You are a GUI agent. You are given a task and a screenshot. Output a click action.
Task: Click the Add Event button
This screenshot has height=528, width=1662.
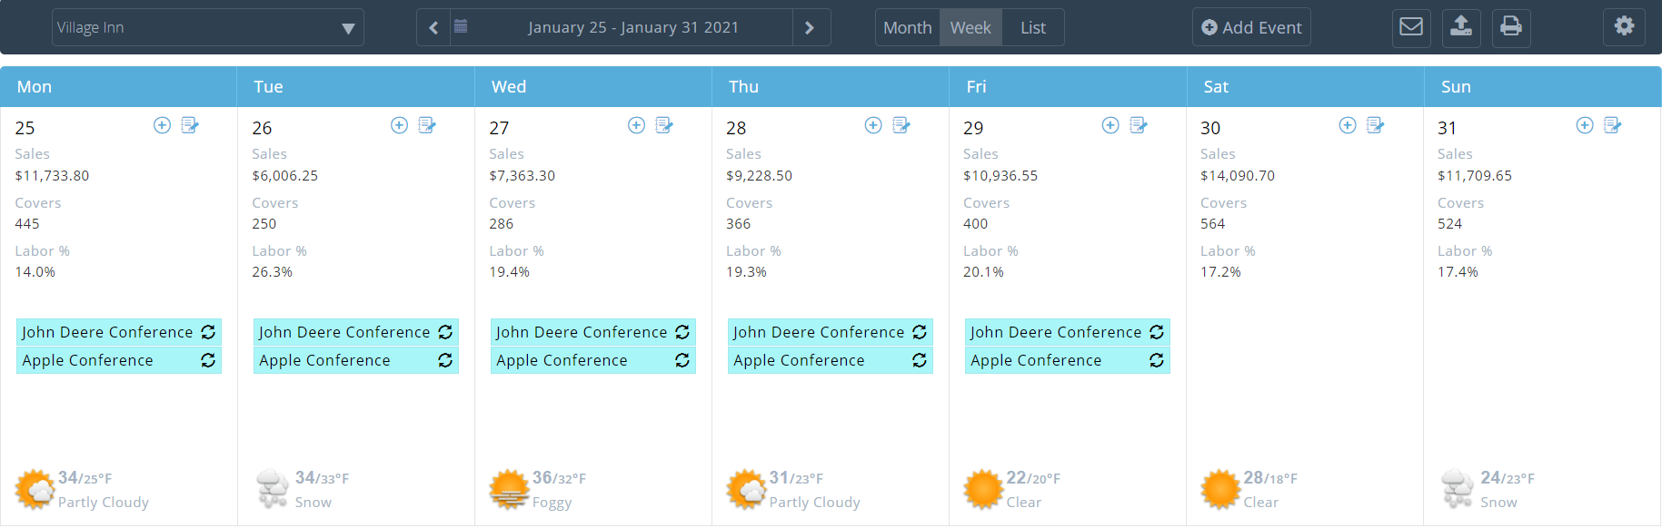(1251, 27)
